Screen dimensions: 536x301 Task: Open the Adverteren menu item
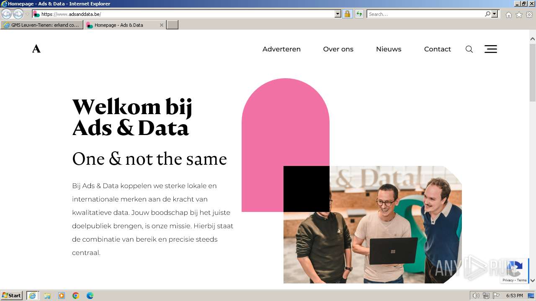pyautogui.click(x=281, y=49)
